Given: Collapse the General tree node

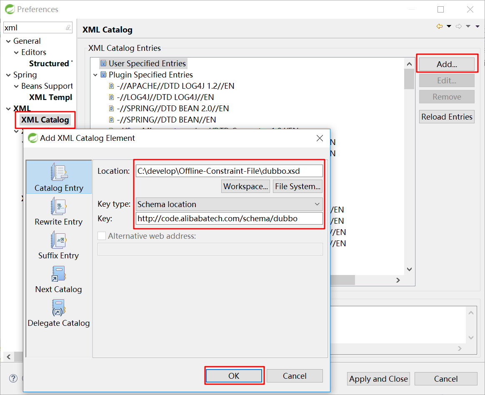Looking at the screenshot, I should pyautogui.click(x=8, y=41).
